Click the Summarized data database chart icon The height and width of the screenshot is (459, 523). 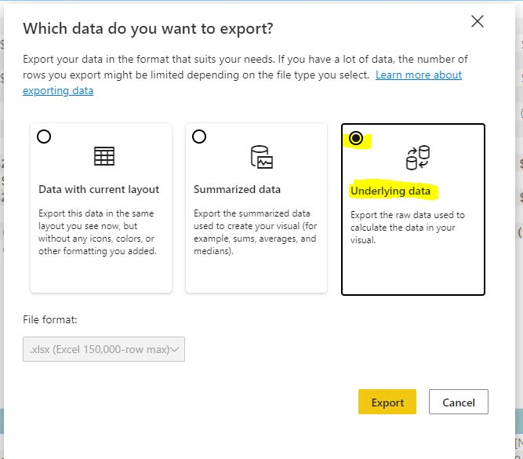pos(260,157)
